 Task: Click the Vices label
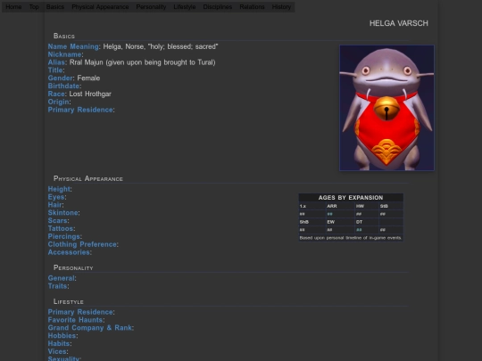[57, 351]
